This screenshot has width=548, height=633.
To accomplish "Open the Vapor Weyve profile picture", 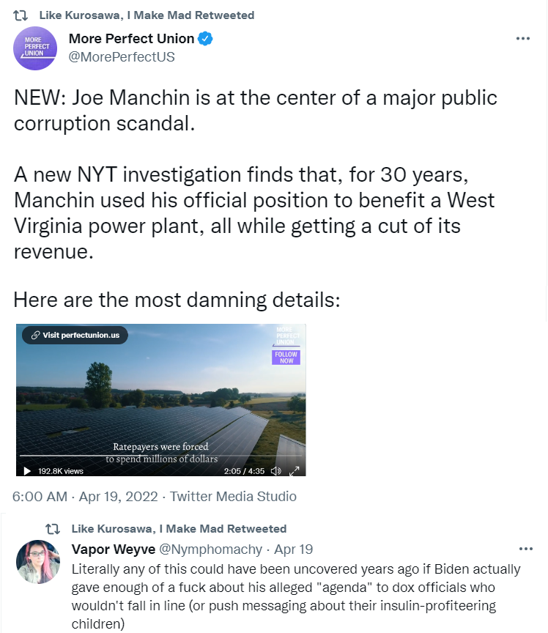I will 38,561.
